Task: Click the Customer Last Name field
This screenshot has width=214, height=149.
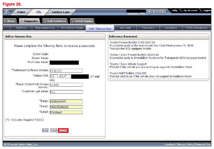Action: [x=66, y=92]
